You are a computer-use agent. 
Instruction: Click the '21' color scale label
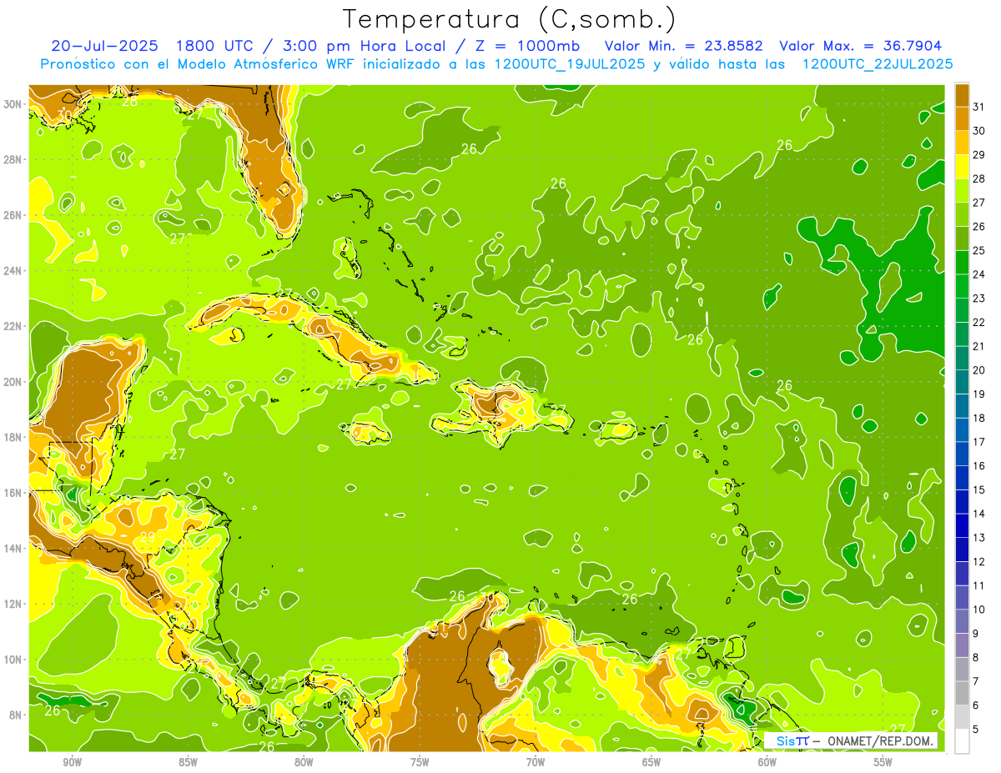point(979,346)
